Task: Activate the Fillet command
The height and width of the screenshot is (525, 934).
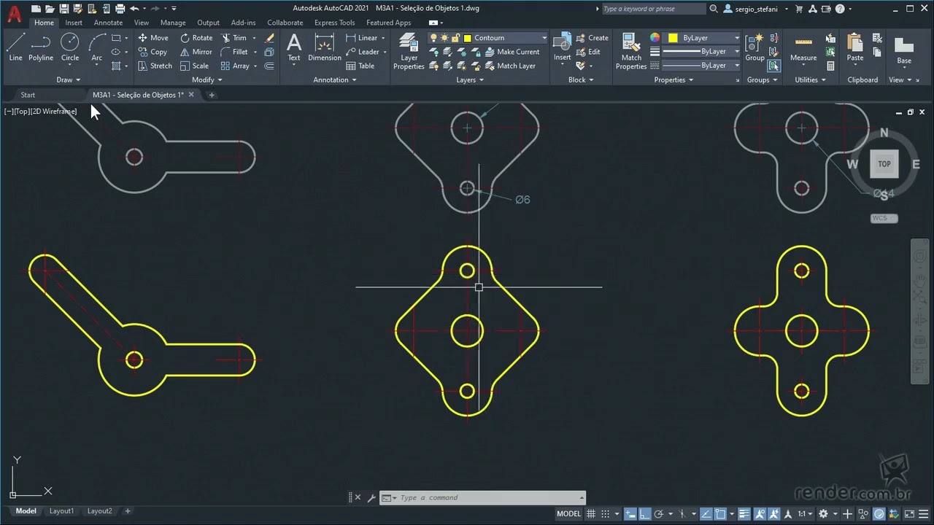Action: (x=235, y=52)
